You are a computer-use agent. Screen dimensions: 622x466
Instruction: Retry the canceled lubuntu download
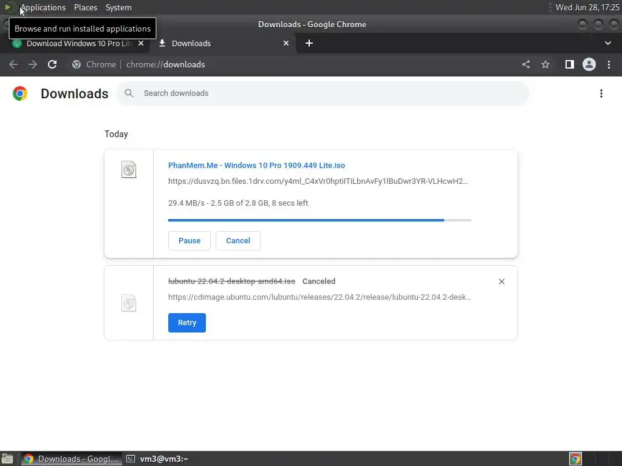(x=187, y=323)
